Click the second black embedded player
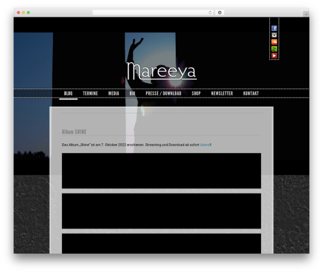The width and height of the screenshot is (323, 273). (161, 211)
